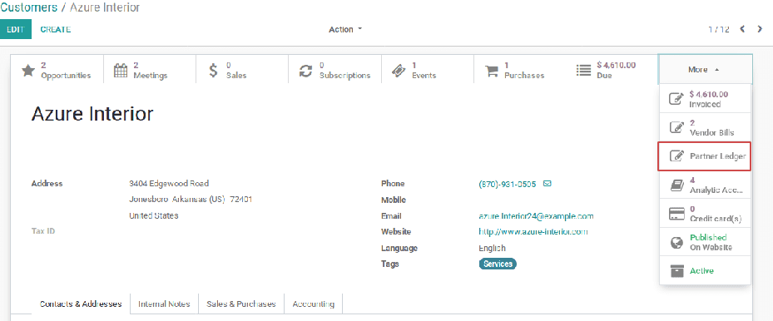Click the Events ticket icon
Screen dimensions: 773x321
tap(399, 71)
